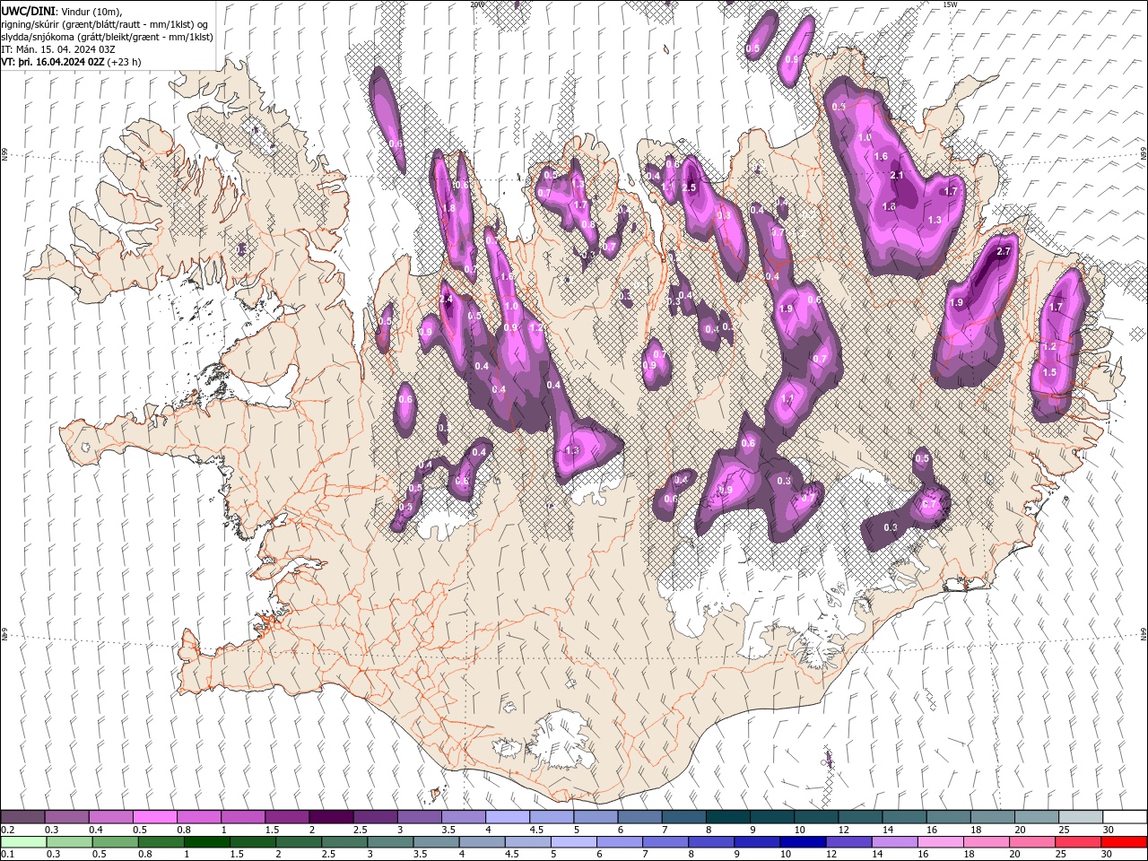The height and width of the screenshot is (861, 1148).
Task: Select the light green rain swatch labeled 0.3
Action: point(69,842)
